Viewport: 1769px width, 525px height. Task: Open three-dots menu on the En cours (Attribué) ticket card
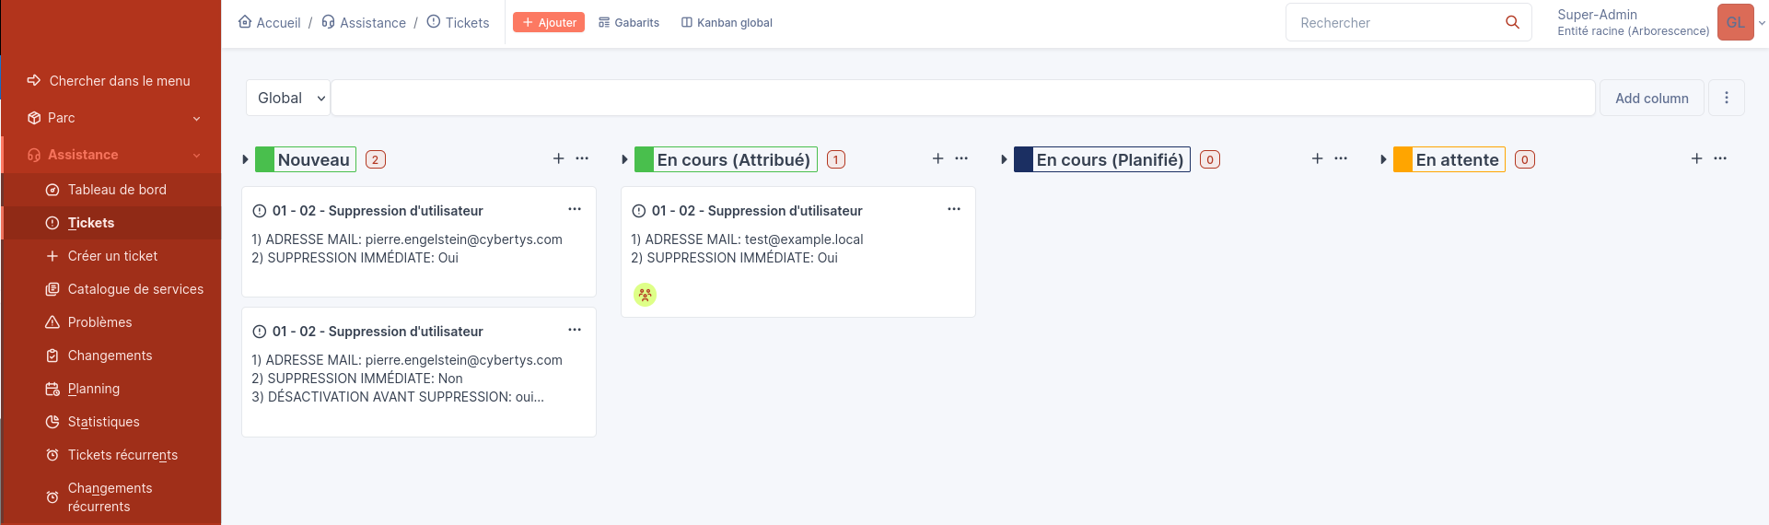[x=954, y=209]
